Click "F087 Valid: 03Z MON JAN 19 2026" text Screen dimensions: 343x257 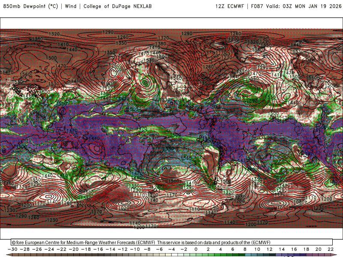click(296, 6)
